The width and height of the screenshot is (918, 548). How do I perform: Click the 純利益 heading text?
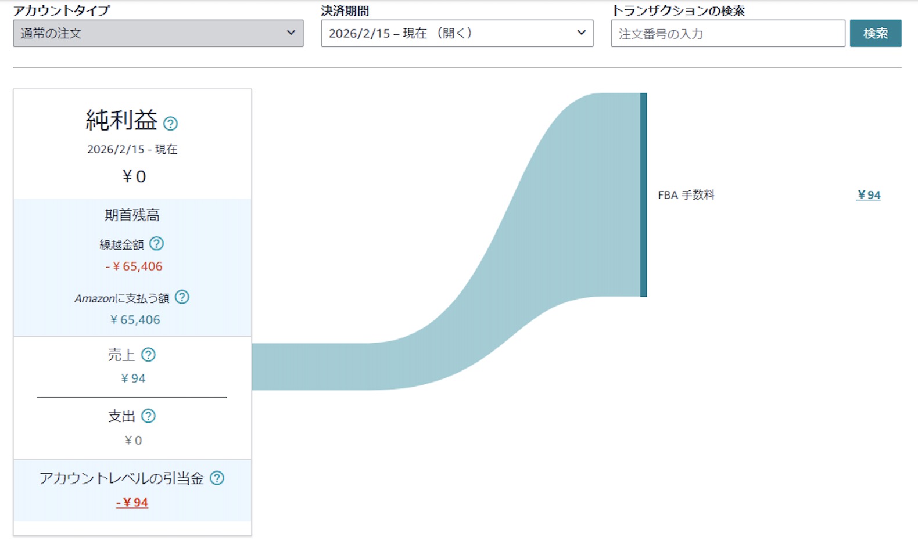click(121, 120)
